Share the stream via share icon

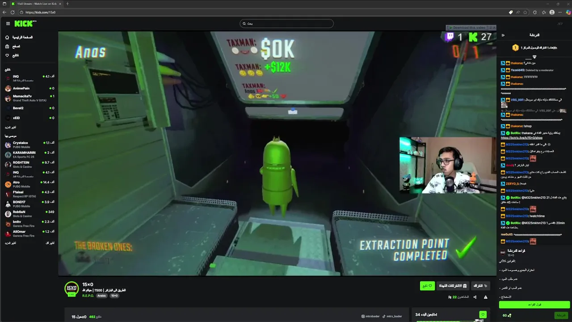click(475, 297)
